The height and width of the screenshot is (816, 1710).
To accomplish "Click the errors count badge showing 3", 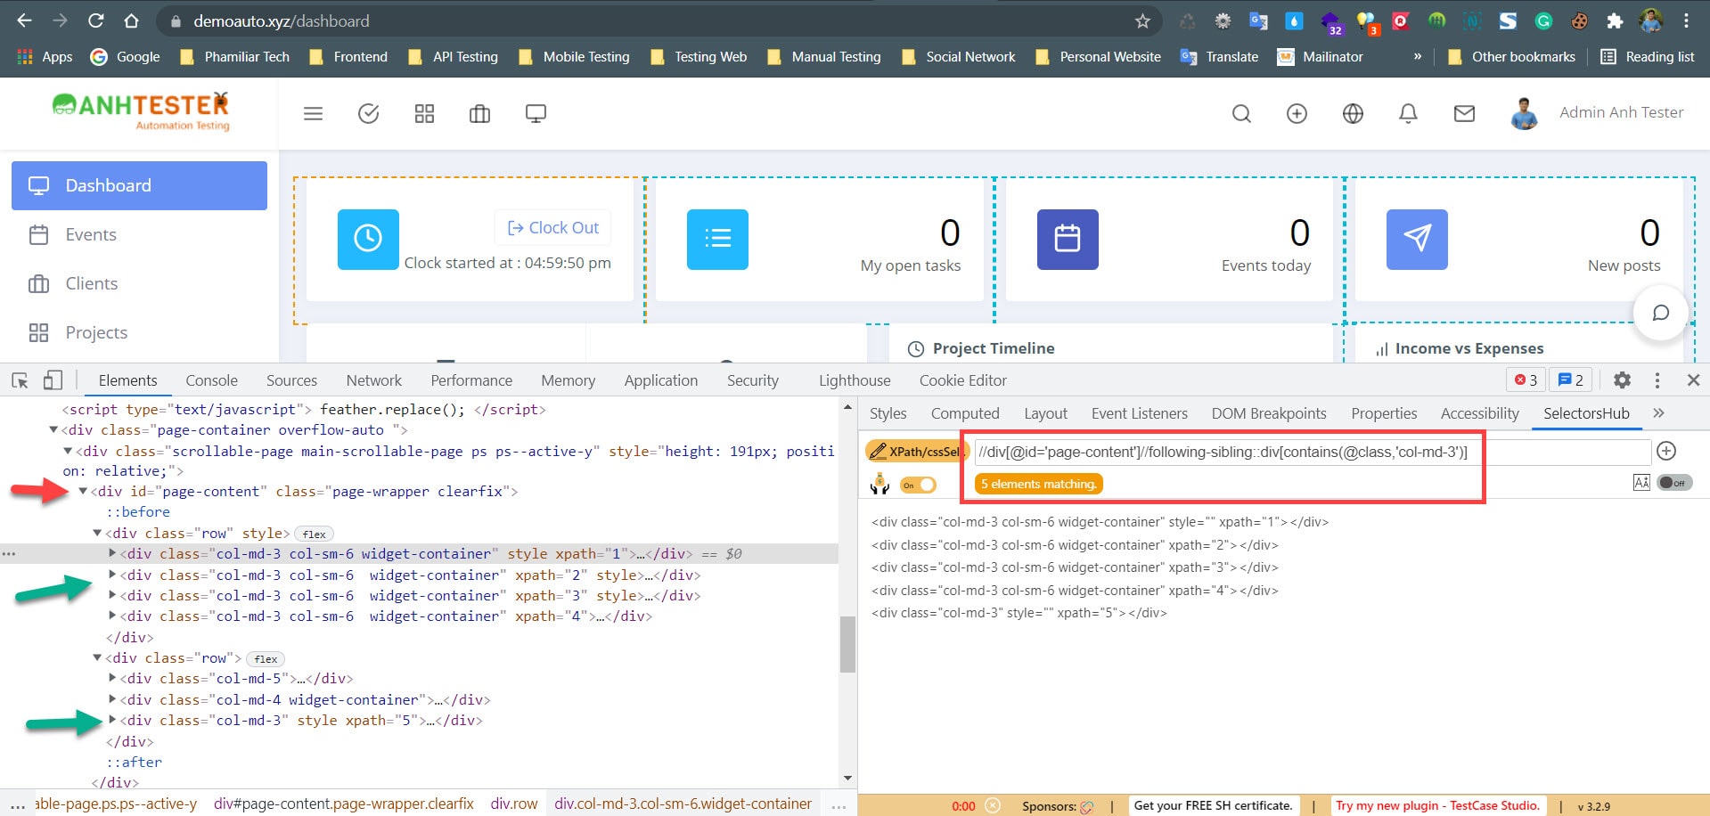I will [1526, 380].
